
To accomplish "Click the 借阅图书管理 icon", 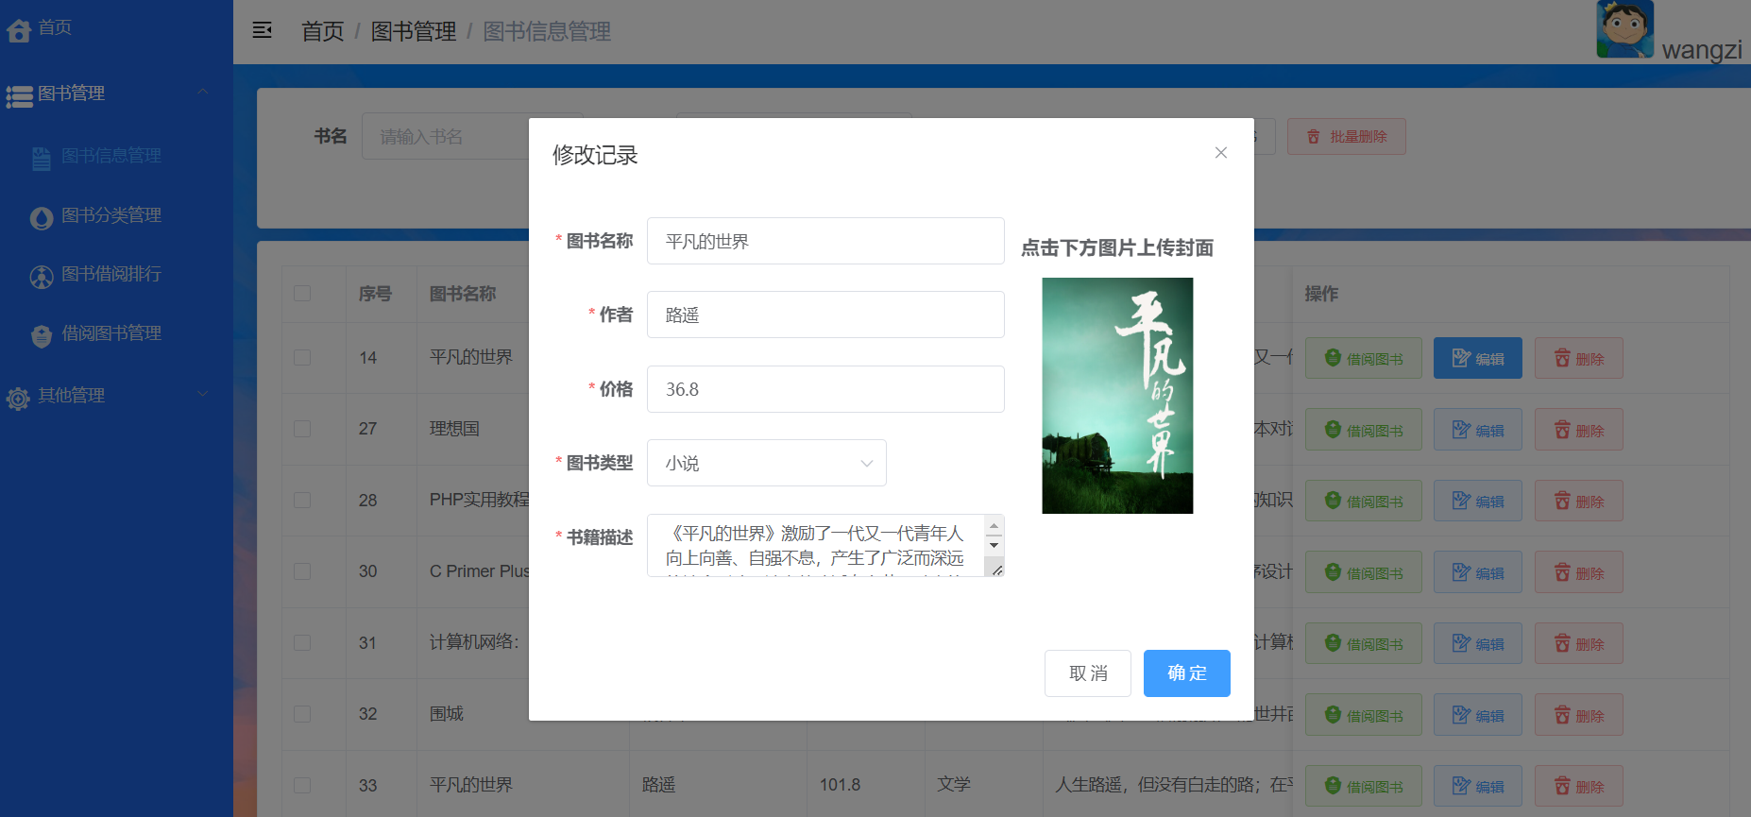I will point(42,336).
